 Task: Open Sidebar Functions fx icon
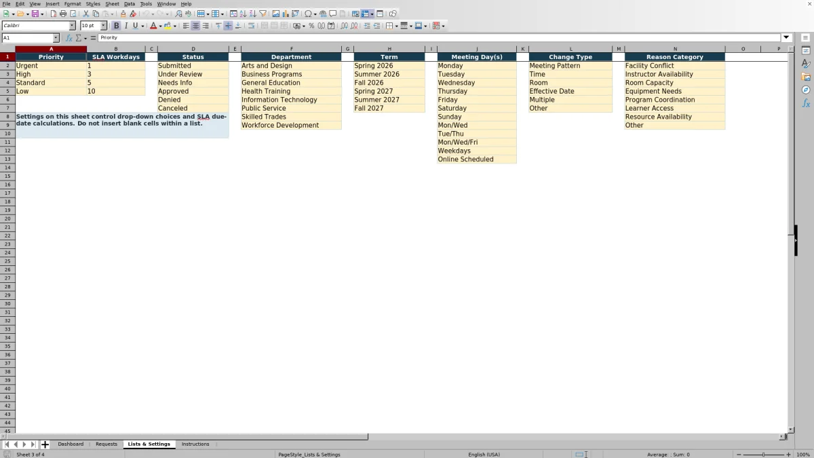pyautogui.click(x=806, y=103)
